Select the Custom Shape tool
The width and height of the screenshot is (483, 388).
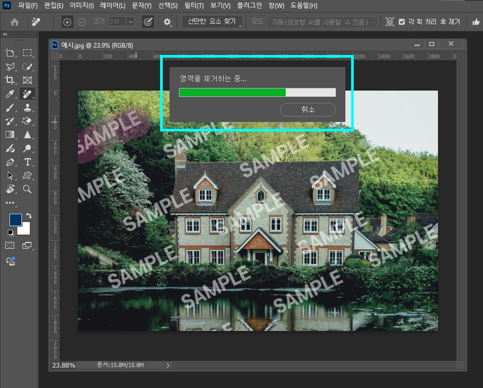pyautogui.click(x=27, y=175)
